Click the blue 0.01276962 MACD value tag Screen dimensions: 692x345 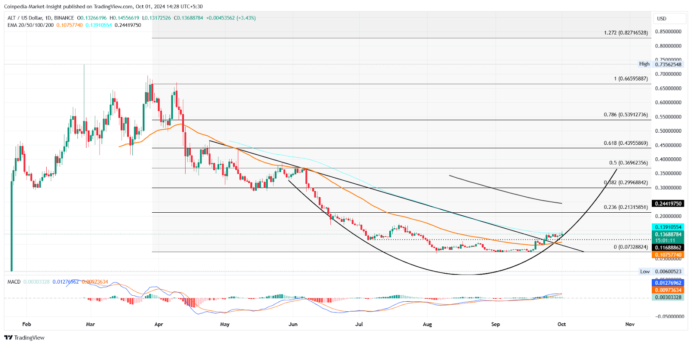[668, 283]
